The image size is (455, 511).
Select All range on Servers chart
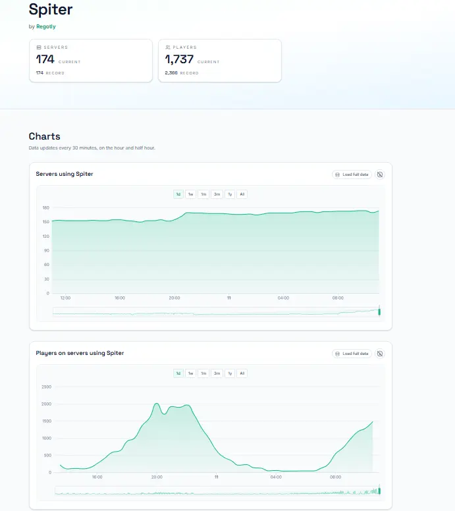(242, 194)
